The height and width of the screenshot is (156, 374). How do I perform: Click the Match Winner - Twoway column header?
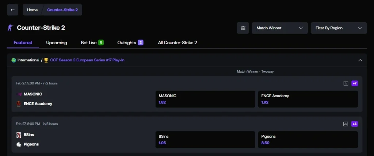coord(255,72)
